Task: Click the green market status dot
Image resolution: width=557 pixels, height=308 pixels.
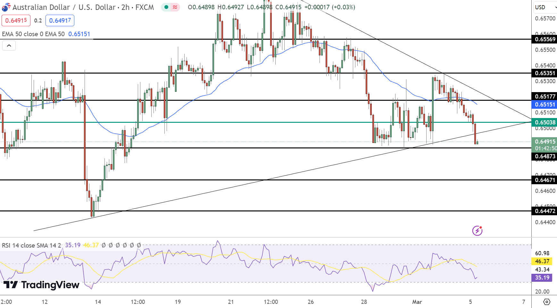Action: 166,7
